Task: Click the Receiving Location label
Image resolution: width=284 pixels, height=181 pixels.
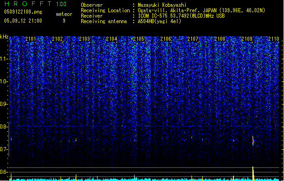Action: coord(105,10)
